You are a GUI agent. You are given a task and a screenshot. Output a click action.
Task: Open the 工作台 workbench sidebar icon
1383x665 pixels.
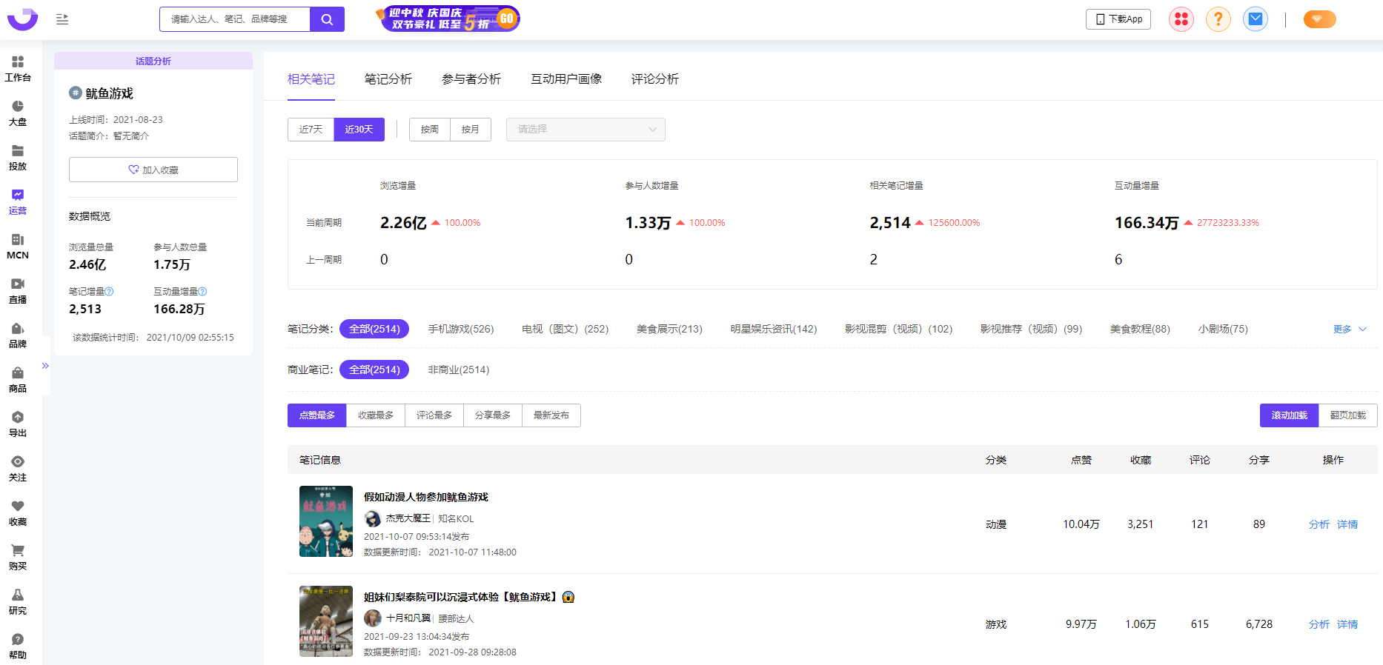(18, 68)
